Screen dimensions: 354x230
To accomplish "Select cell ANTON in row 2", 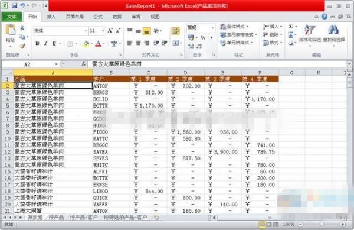I will tap(111, 86).
